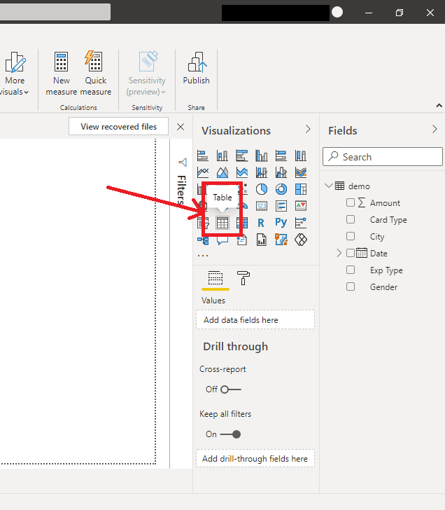
Task: Expand the Date hierarchy field
Action: [x=339, y=253]
